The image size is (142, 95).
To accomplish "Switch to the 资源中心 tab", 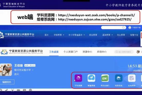I will tap(87, 52).
